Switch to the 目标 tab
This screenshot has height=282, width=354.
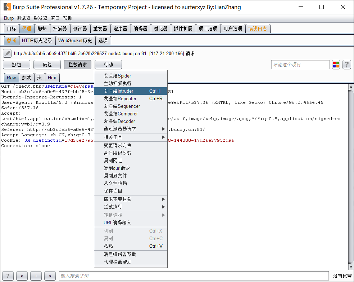(12, 28)
